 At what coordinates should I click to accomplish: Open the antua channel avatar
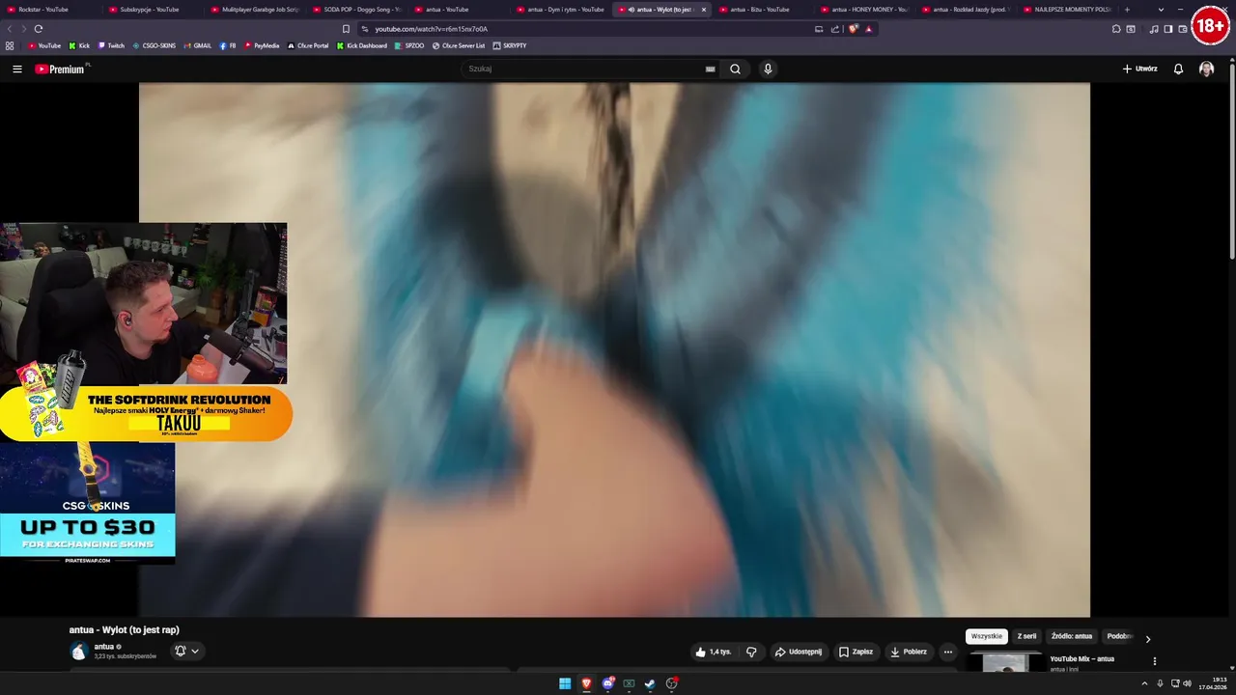78,651
